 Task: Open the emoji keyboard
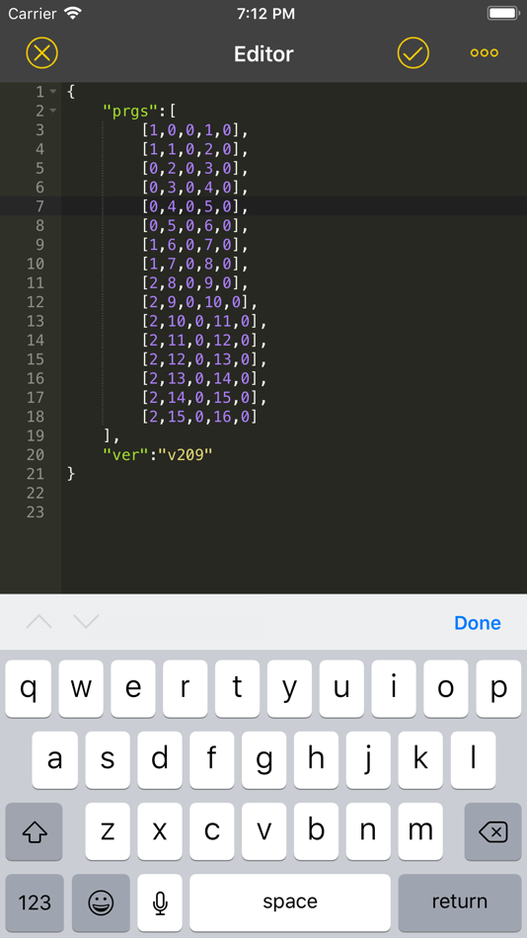[101, 902]
